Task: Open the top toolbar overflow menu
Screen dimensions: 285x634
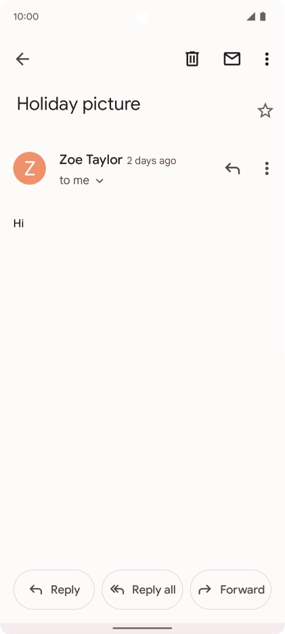Action: (267, 59)
